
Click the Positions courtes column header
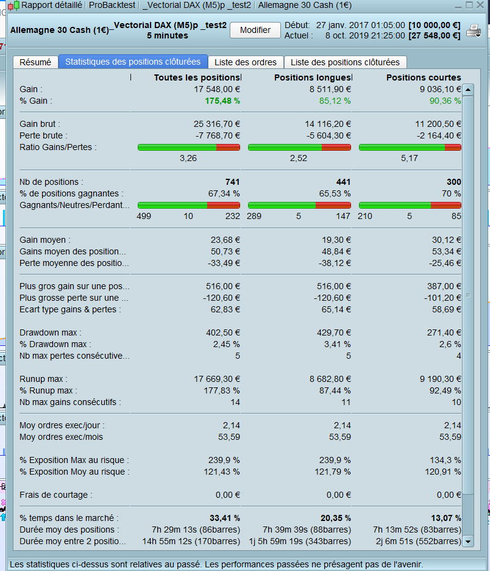[x=424, y=77]
